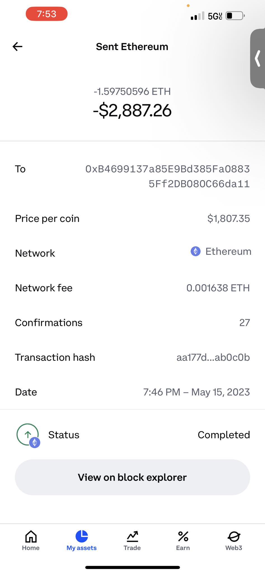Tap the battery indicator icon
The height and width of the screenshot is (574, 265).
pos(235,16)
